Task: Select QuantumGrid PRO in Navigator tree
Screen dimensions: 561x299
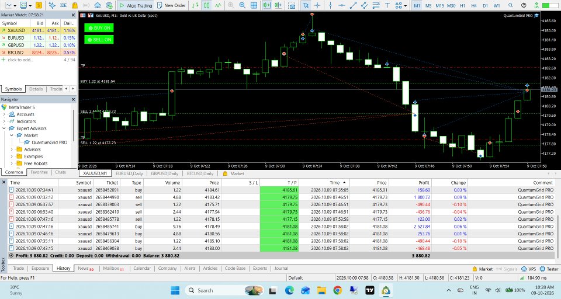Action: [x=49, y=142]
